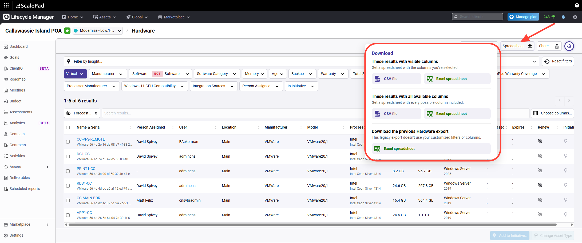Click the notification bell icon
The width and height of the screenshot is (582, 243).
(x=563, y=17)
